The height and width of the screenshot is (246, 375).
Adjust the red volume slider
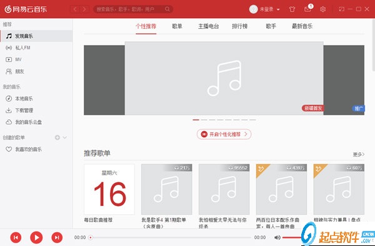[292, 237]
